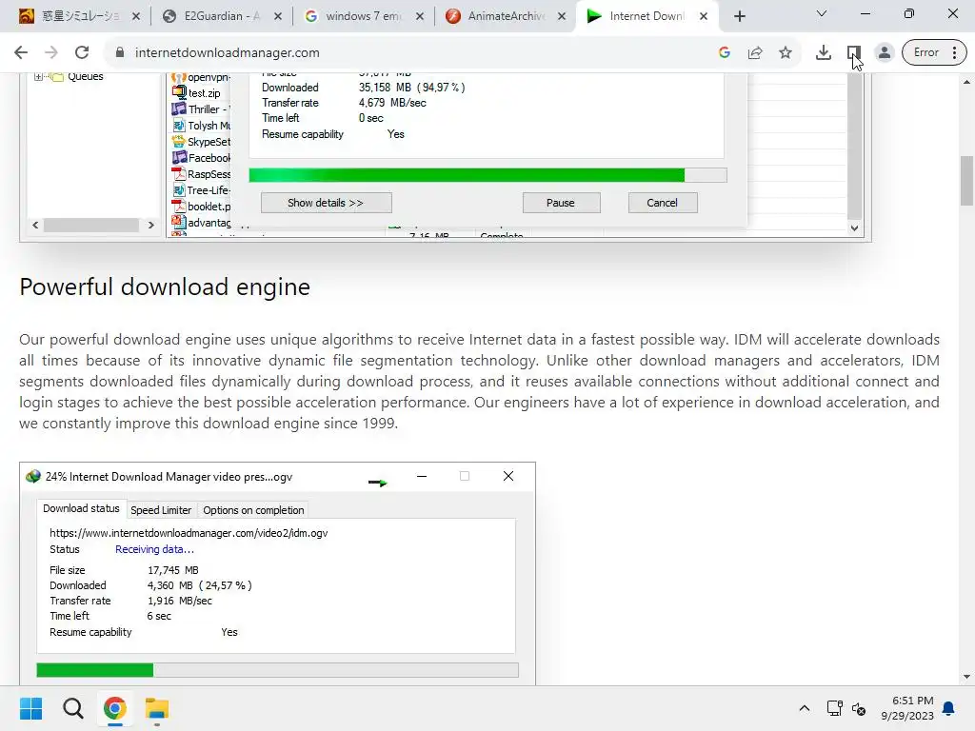Select the Internet Download Manager tab
This screenshot has width=975, height=731.
coord(647,16)
